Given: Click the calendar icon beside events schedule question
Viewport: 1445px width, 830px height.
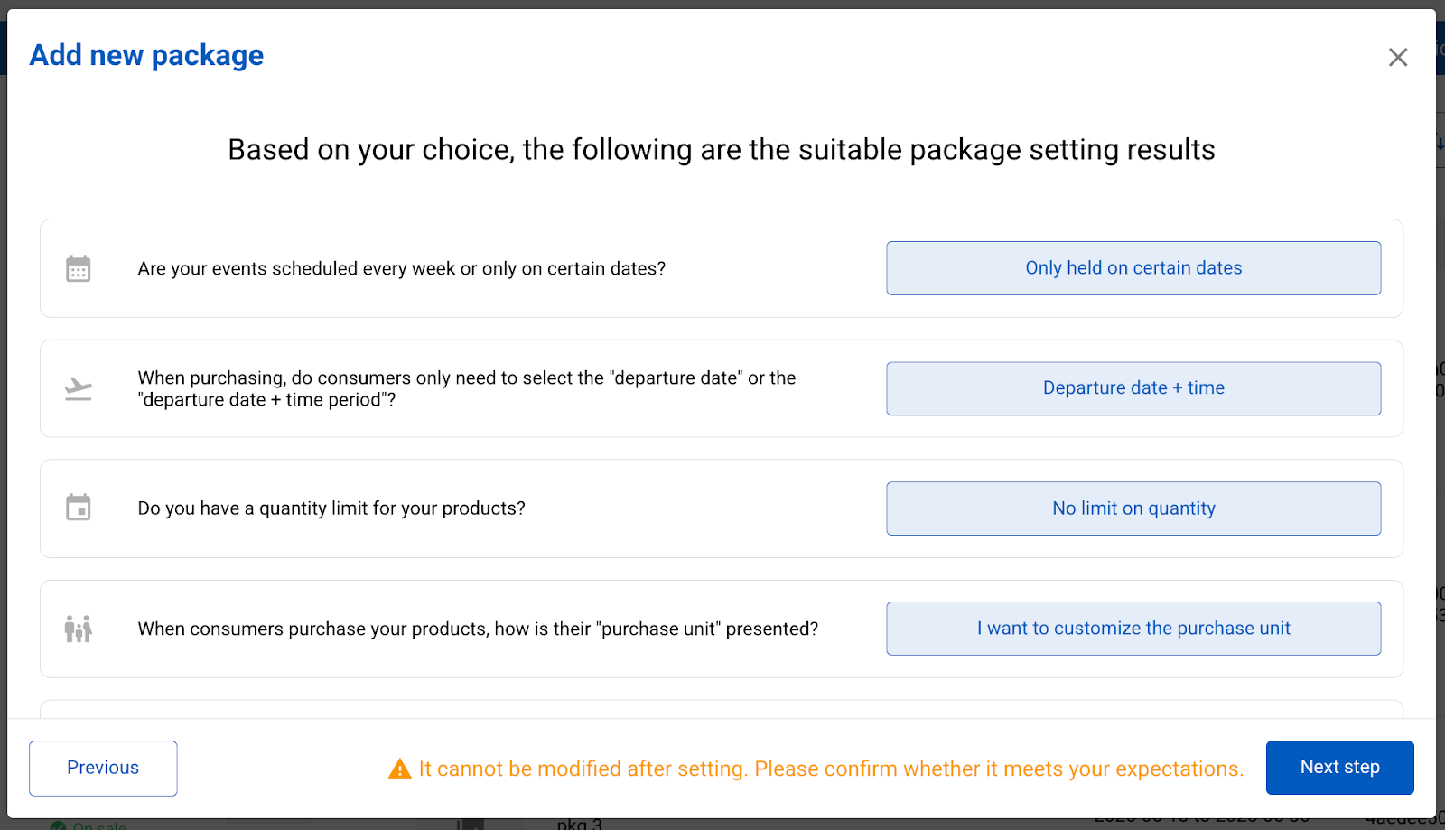Looking at the screenshot, I should coord(79,268).
